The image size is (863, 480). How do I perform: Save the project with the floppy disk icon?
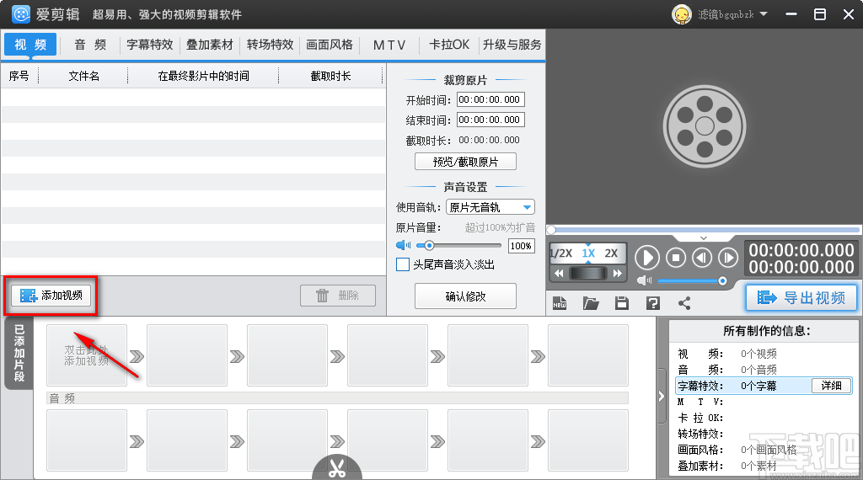(x=622, y=303)
